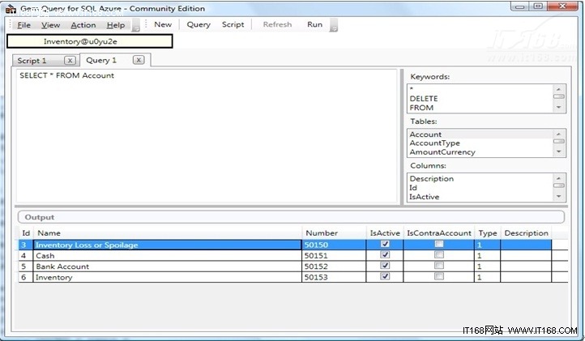This screenshot has height=341, width=585.
Task: Select IsActive in the Columns list
Action: (x=480, y=197)
